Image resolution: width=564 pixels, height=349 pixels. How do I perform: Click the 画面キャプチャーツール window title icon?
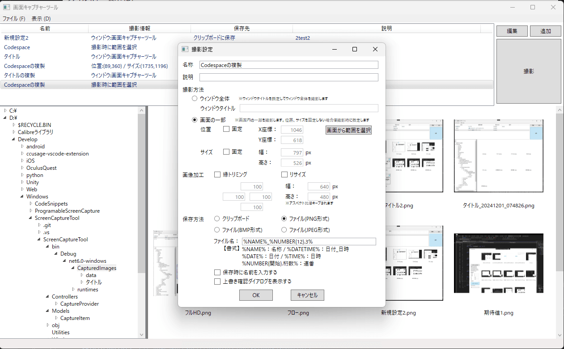click(x=7, y=7)
